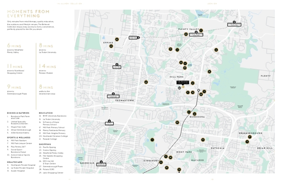Select the lone marker between Thomastown and Mill Park

pyautogui.click(x=146, y=82)
